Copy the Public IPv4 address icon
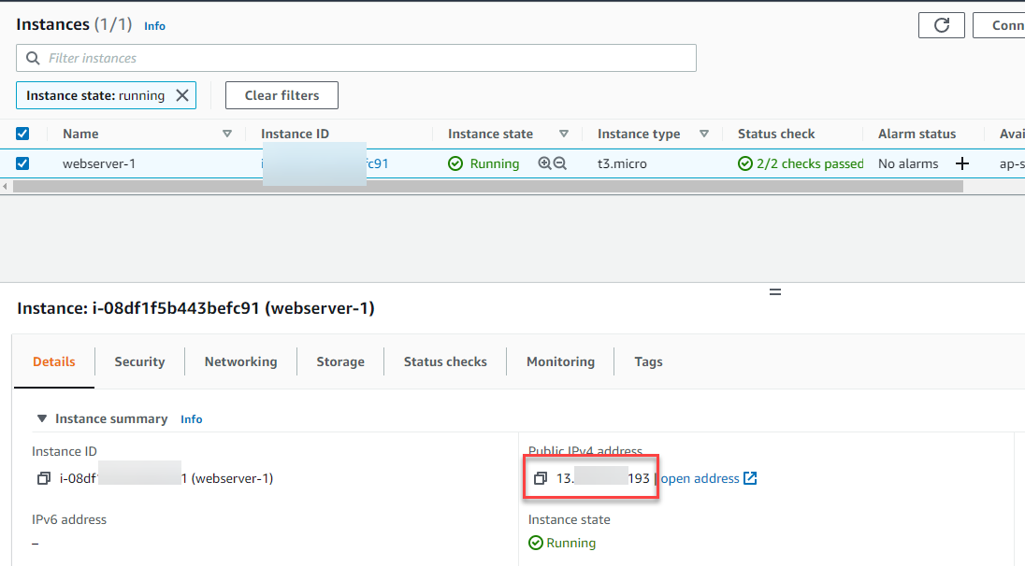Image resolution: width=1025 pixels, height=566 pixels. click(x=540, y=478)
